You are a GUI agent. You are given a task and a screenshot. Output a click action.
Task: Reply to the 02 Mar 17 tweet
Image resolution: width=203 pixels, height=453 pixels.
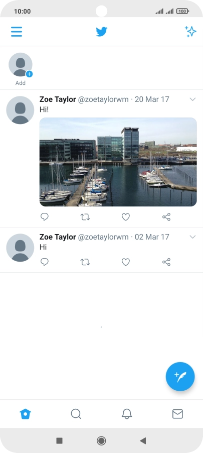click(45, 262)
